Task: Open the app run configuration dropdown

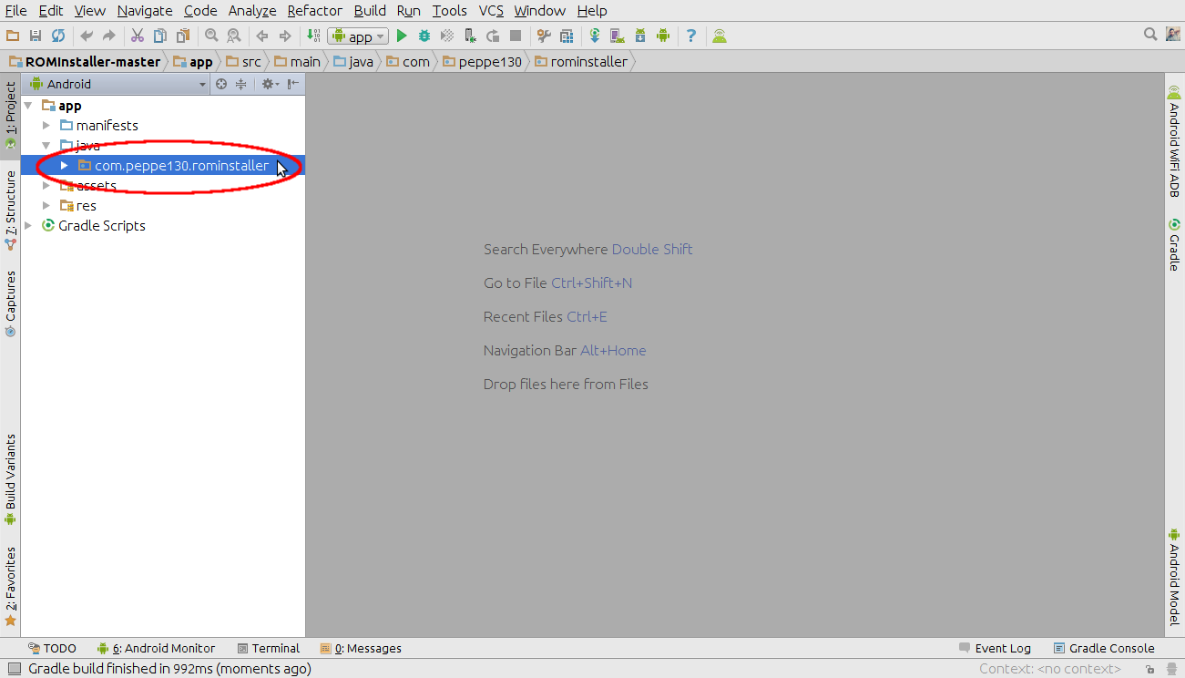Action: click(x=359, y=36)
